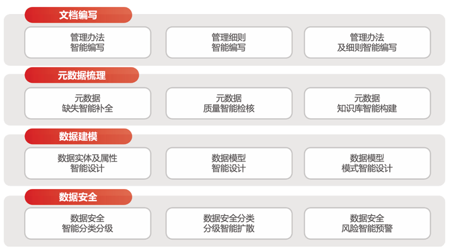451x250 pixels.
Task: Click the 文档编写 red header
Action: (78, 15)
